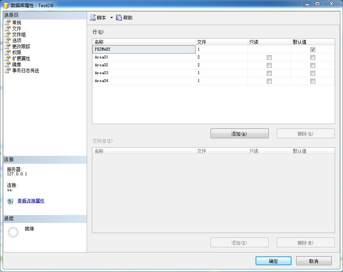Click the progress spinner icon
Screen dimensions: 343x272
pos(13,232)
